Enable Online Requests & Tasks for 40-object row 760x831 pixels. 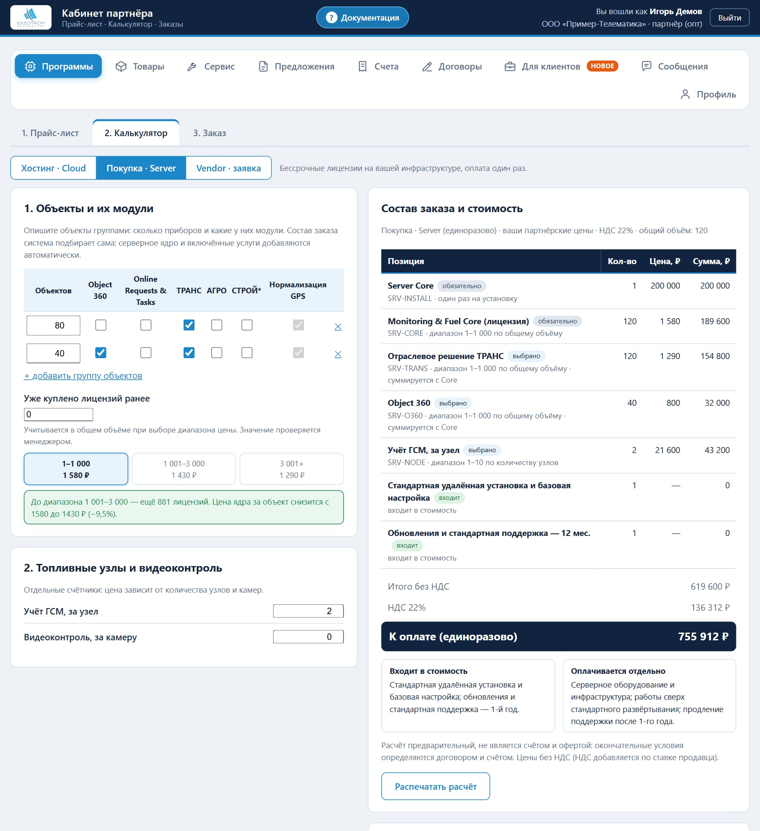(x=146, y=353)
